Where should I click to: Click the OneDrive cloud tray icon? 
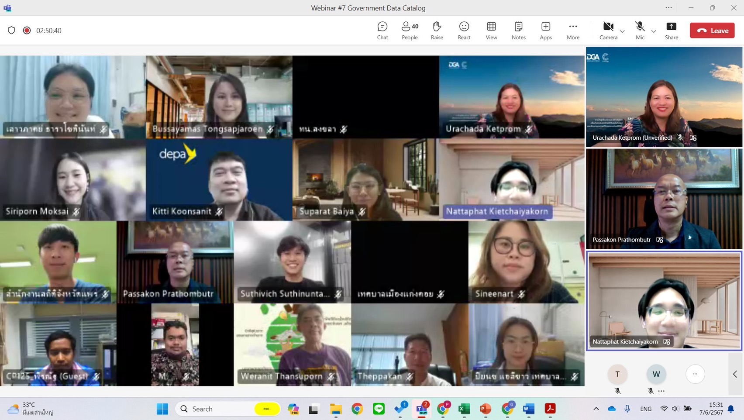point(612,409)
